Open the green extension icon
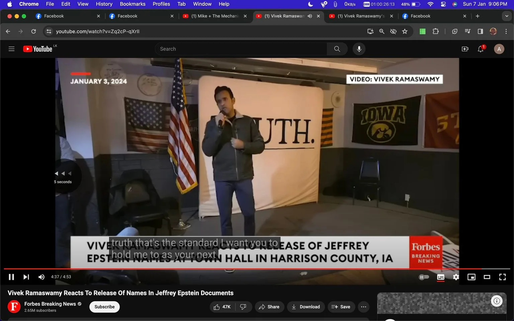 [x=423, y=31]
